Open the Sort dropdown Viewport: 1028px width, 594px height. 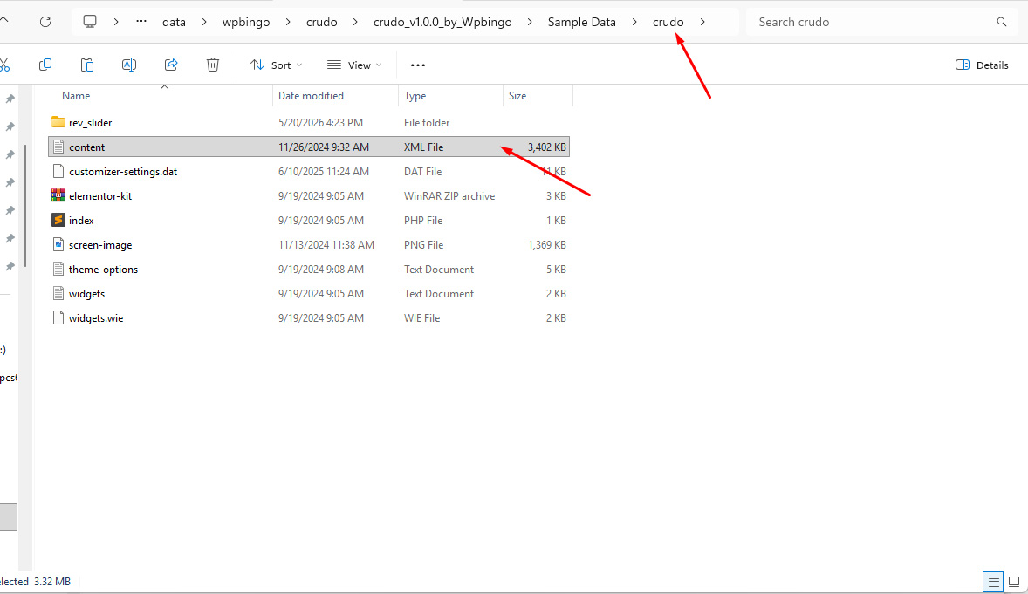click(x=276, y=65)
